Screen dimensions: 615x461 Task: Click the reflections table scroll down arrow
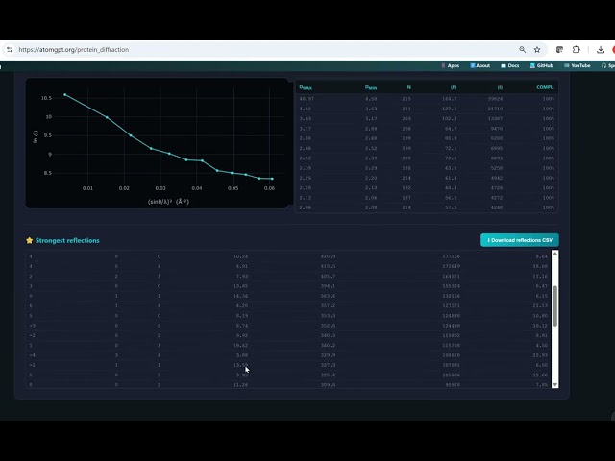click(x=555, y=384)
